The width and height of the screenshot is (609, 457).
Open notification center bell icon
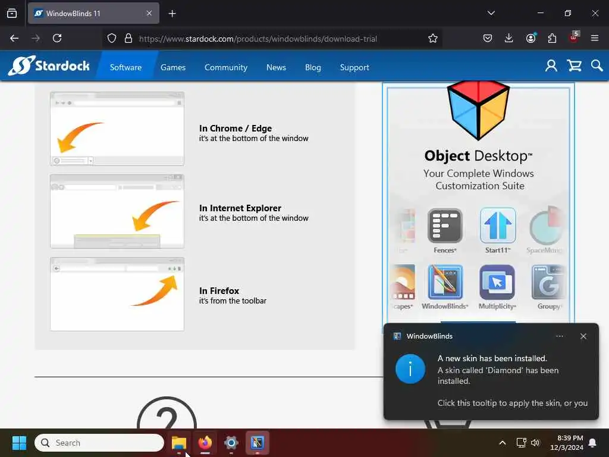pos(593,443)
